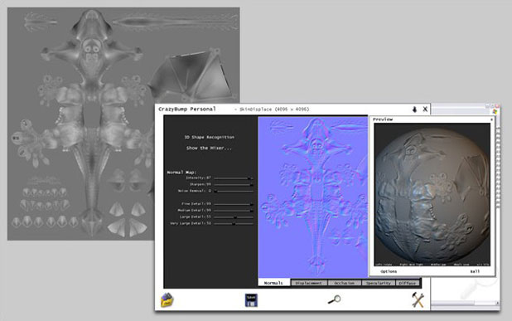Click the Save floppy disk icon

pos(251,300)
